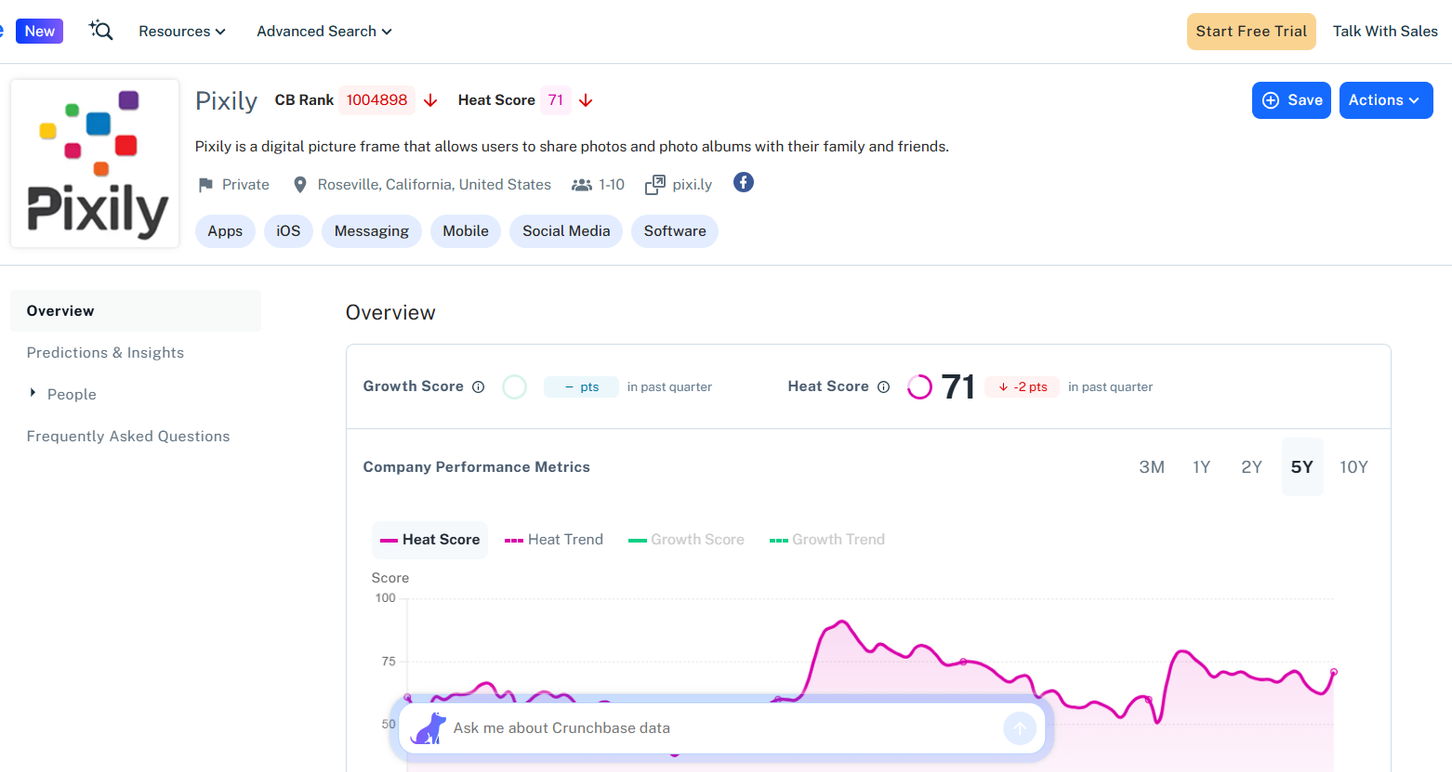
Task: Click the Ask me about Crunchbase input
Action: tap(721, 728)
